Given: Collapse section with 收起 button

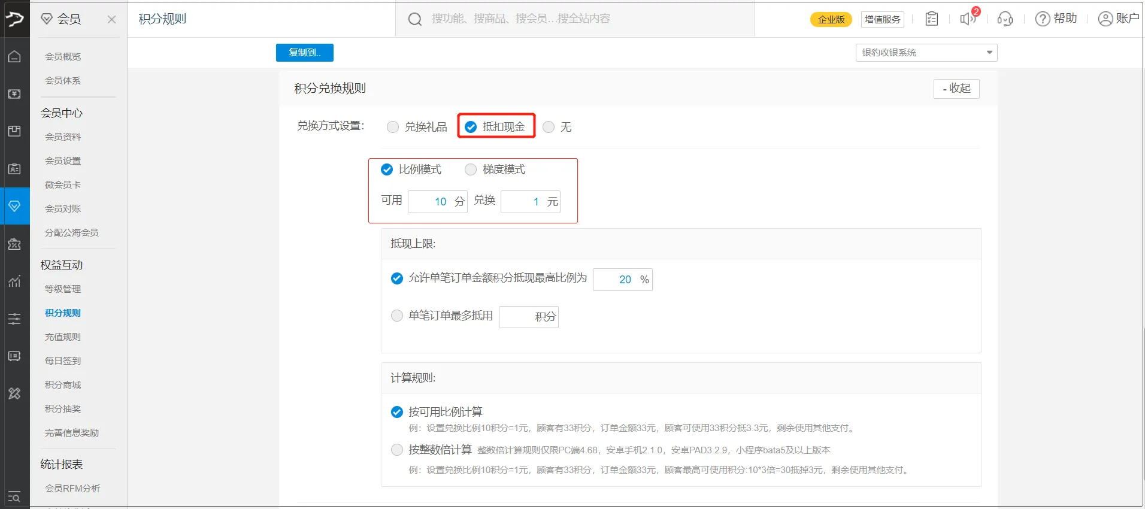Looking at the screenshot, I should click(x=956, y=89).
